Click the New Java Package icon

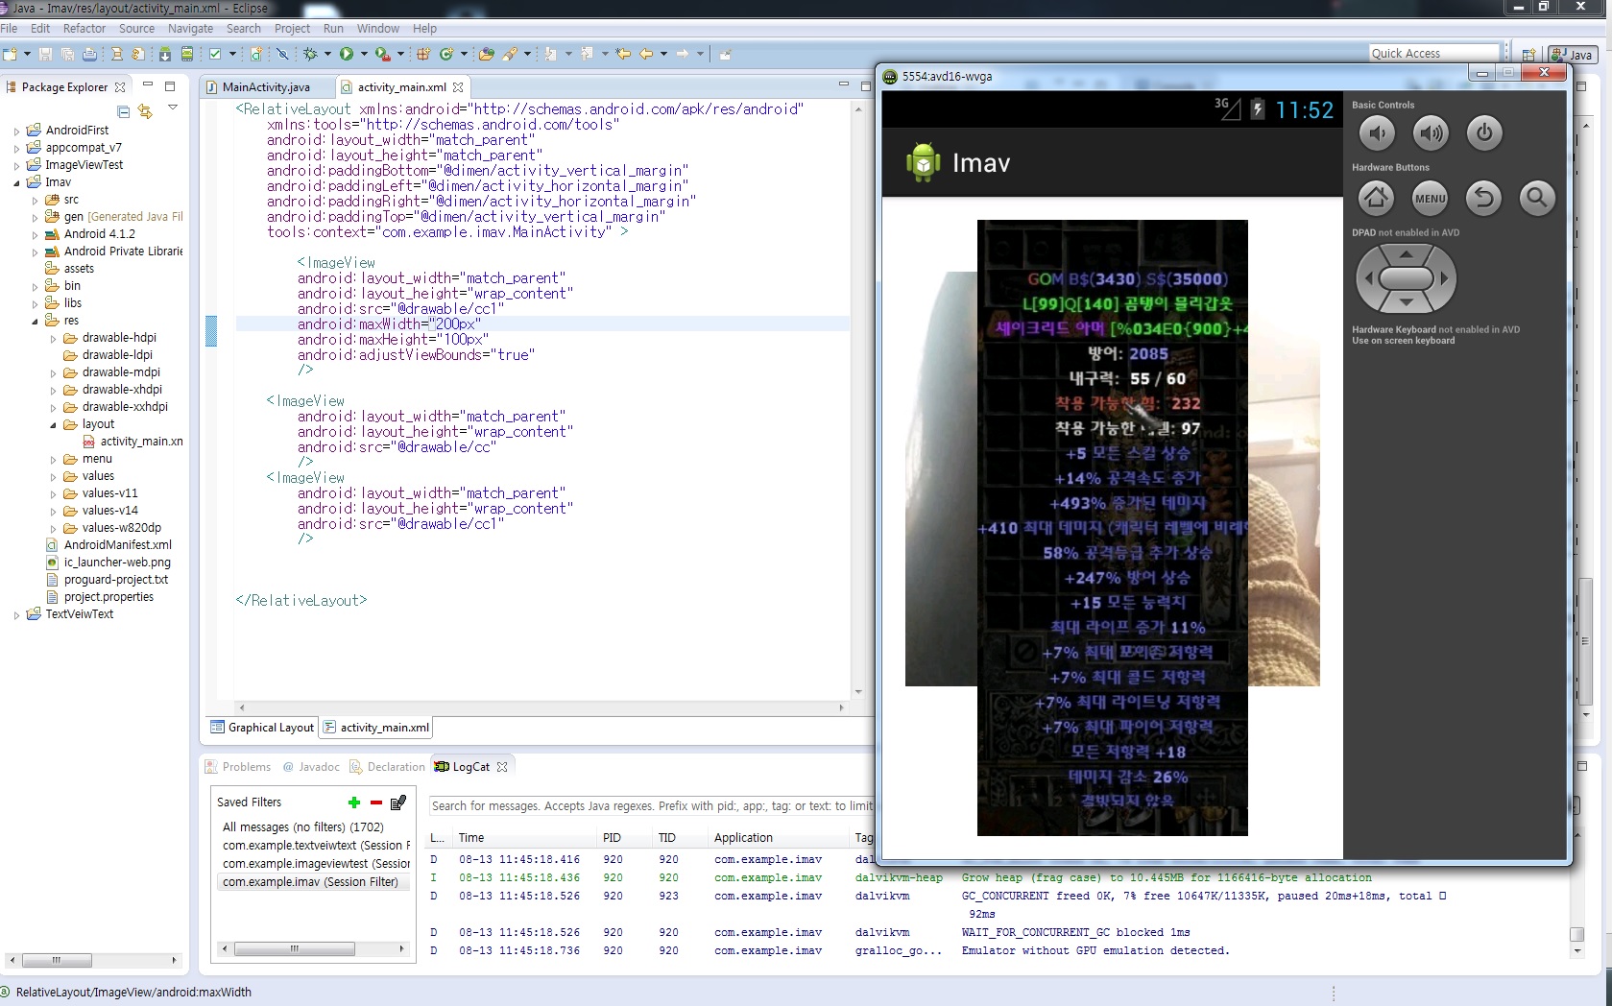(x=422, y=54)
